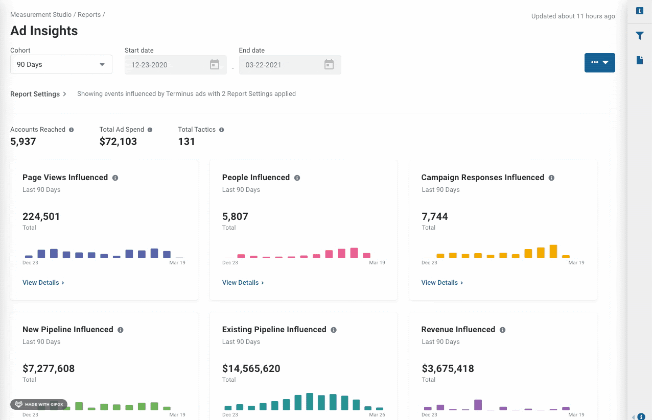
Task: Go to Reports breadcrumb
Action: tap(89, 15)
